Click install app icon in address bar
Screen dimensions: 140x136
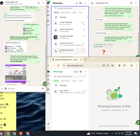104,65
